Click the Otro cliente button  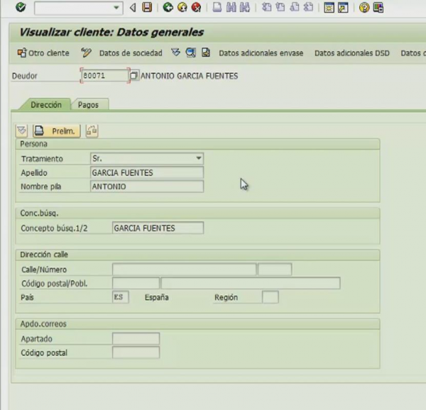coord(43,53)
